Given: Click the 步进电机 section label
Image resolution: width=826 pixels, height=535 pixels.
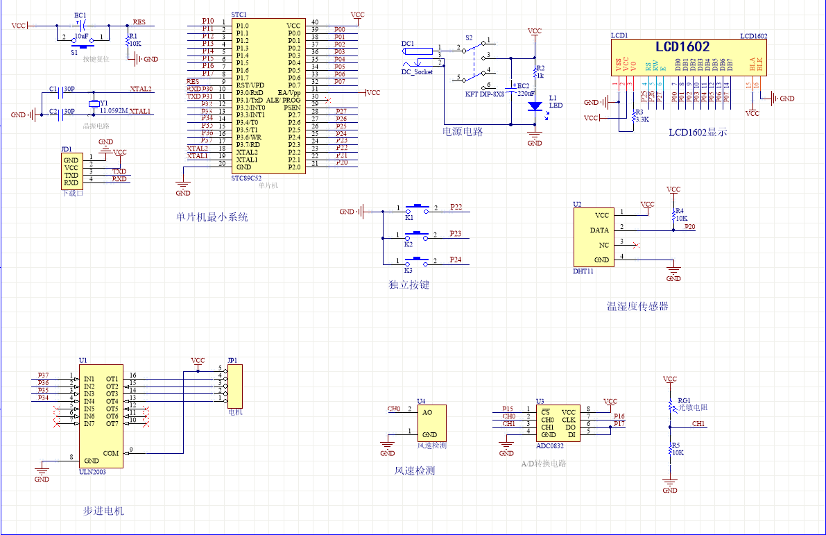Looking at the screenshot, I should click(x=103, y=511).
